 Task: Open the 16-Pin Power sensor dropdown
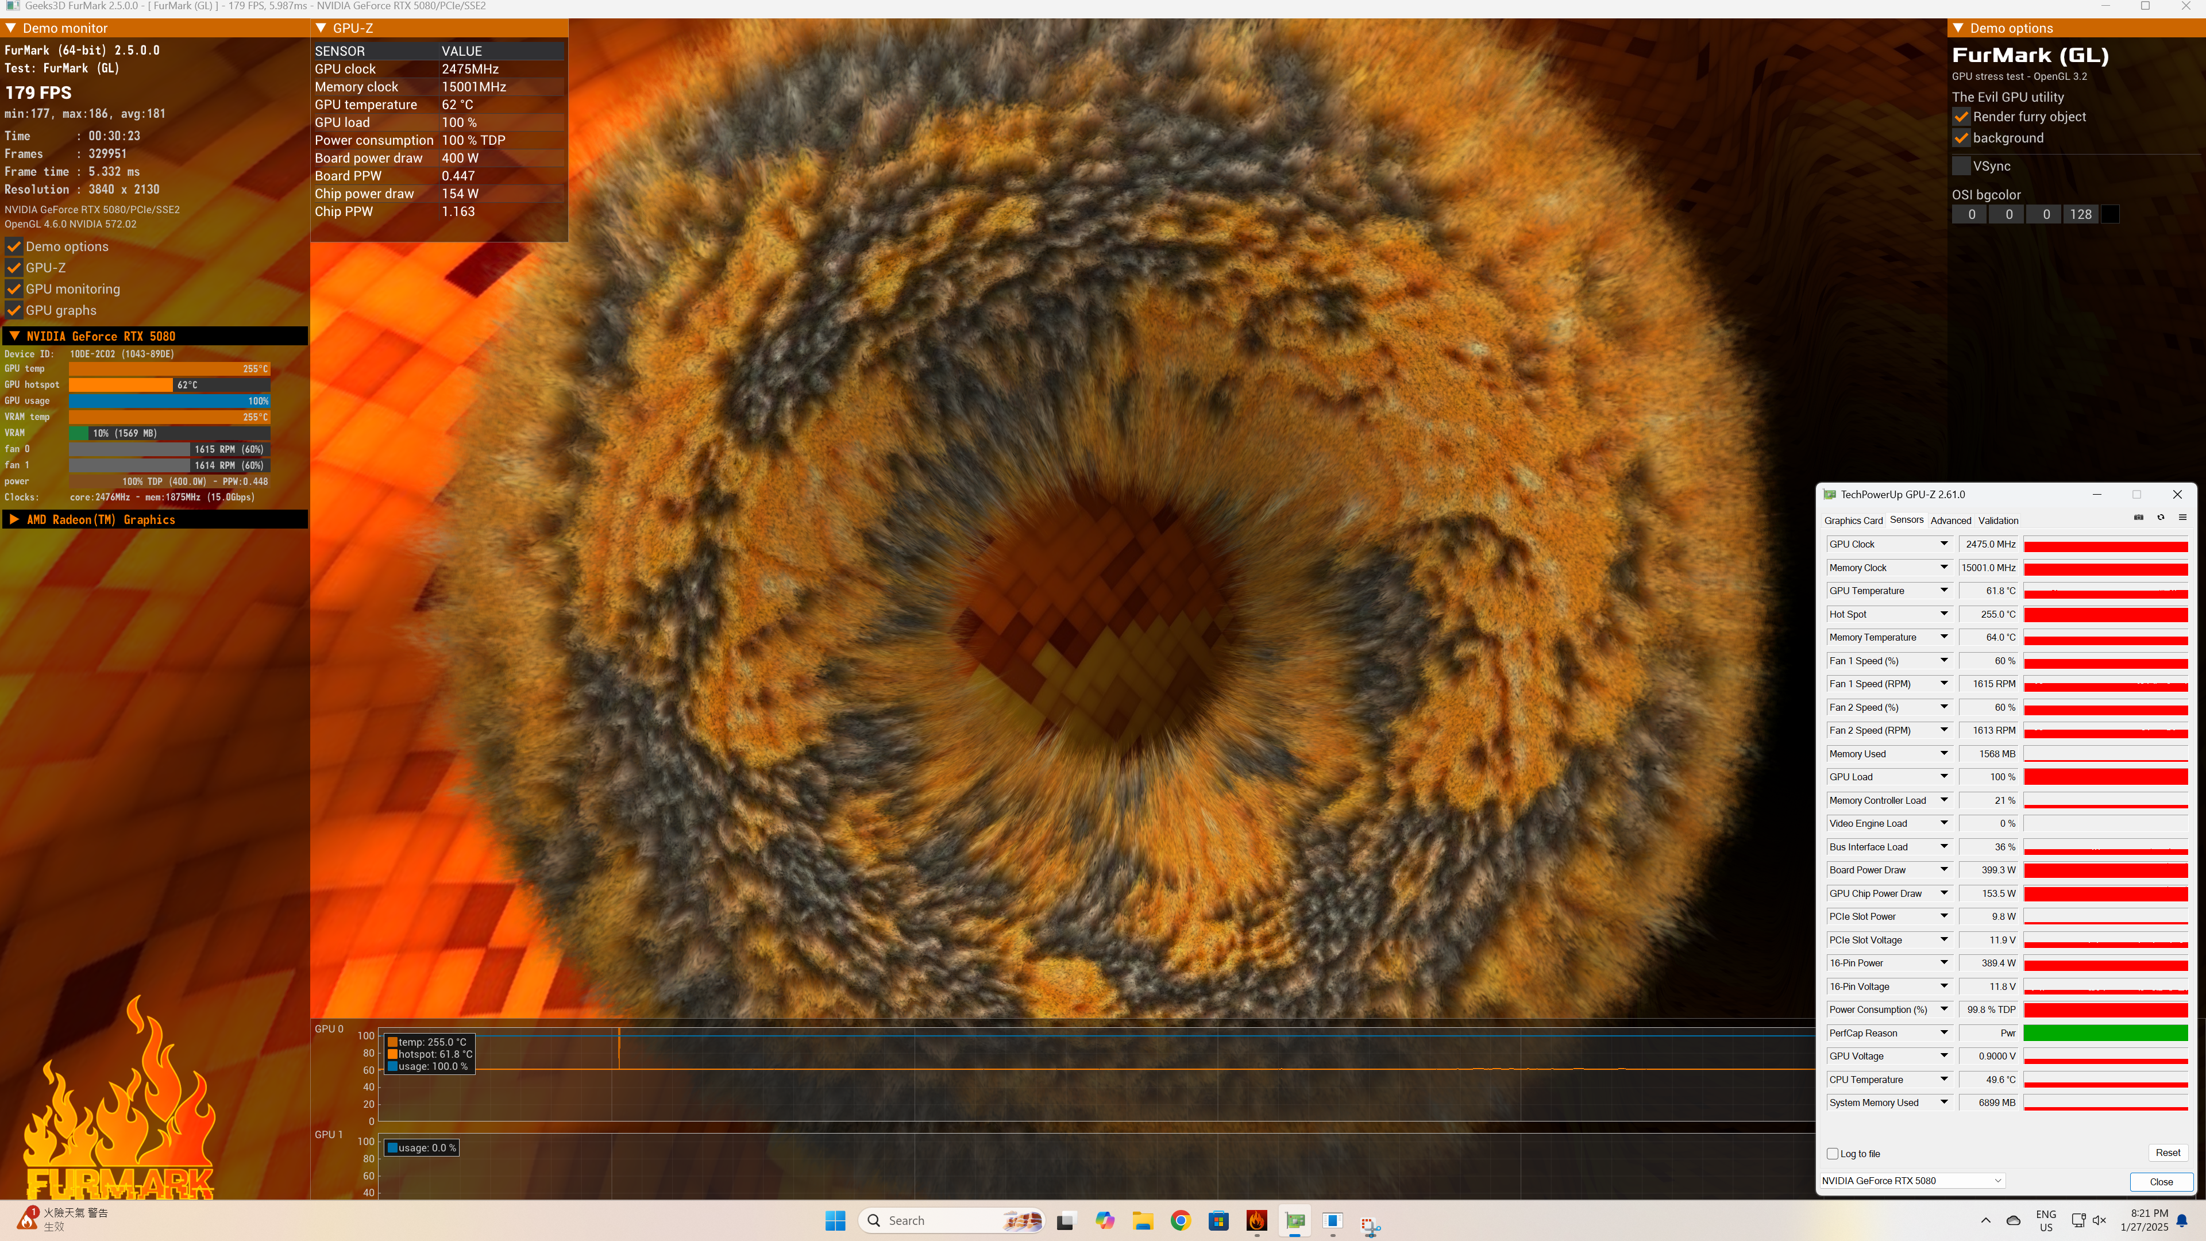(1944, 963)
